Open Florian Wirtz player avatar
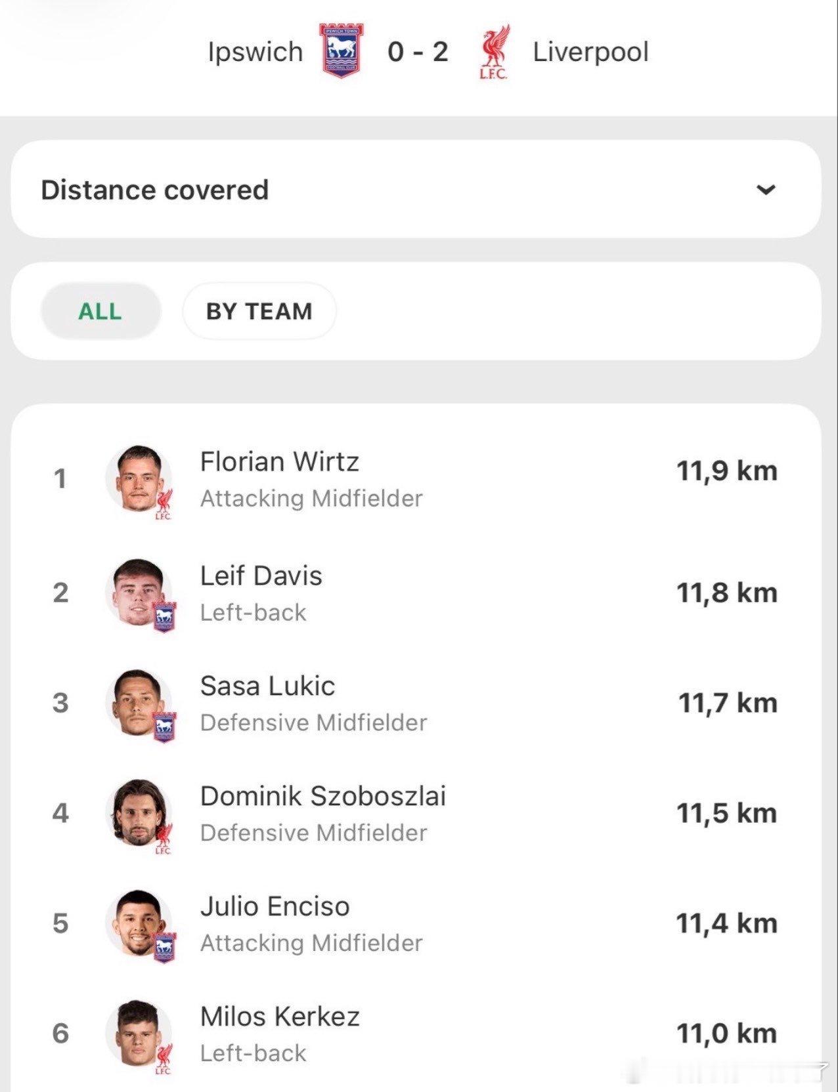This screenshot has width=838, height=1092. (x=139, y=479)
